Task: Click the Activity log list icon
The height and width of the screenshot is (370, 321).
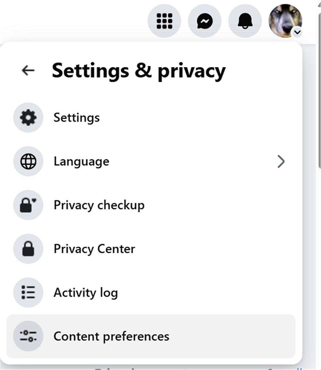Action: 28,293
